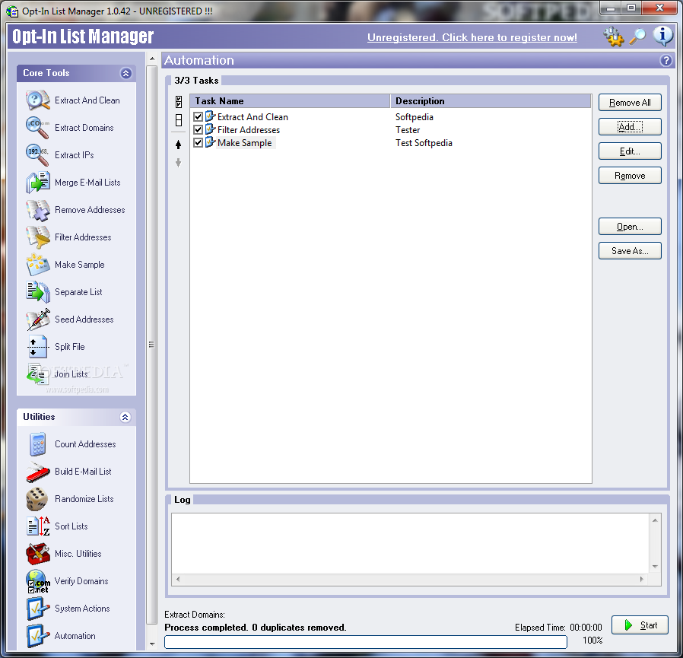Click the Open... button
This screenshot has width=683, height=658.
tap(630, 227)
